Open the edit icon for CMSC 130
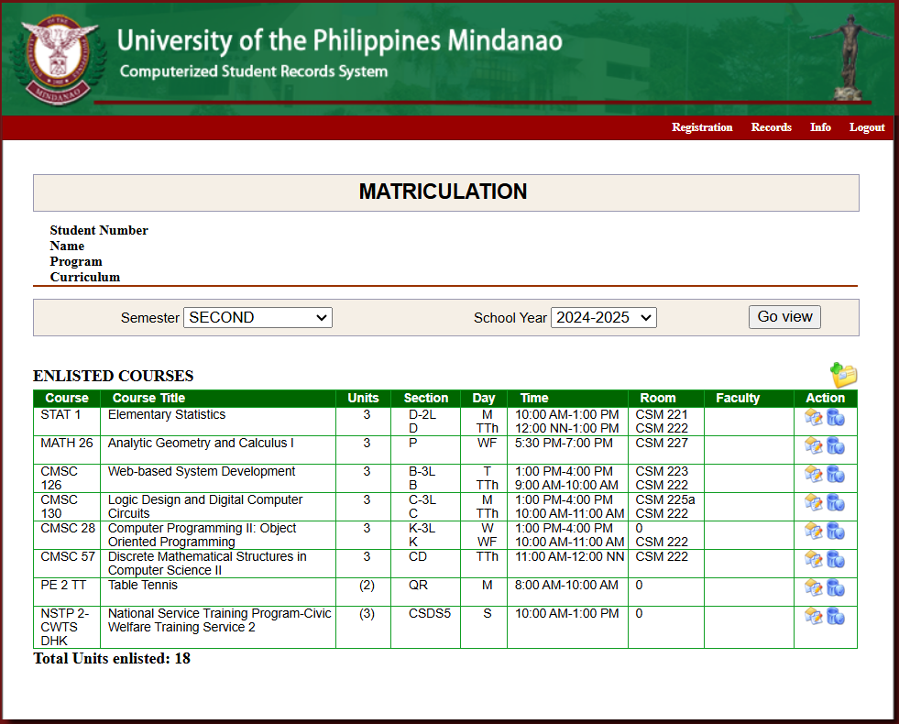The image size is (899, 724). 814,502
